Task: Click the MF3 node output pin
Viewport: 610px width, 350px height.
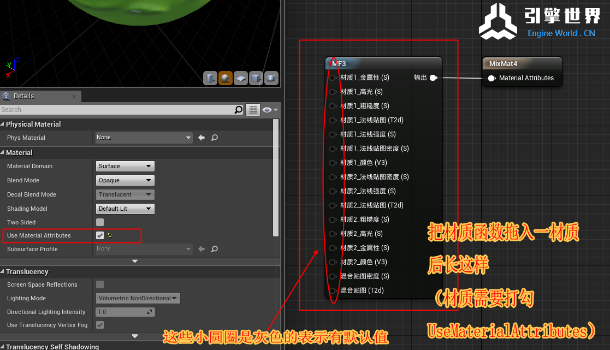Action: click(433, 78)
